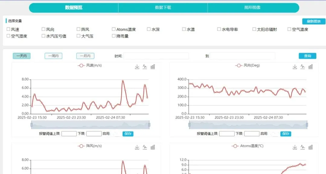Click 风向 alarm upper limit field
The image size is (326, 174).
pos(227,134)
